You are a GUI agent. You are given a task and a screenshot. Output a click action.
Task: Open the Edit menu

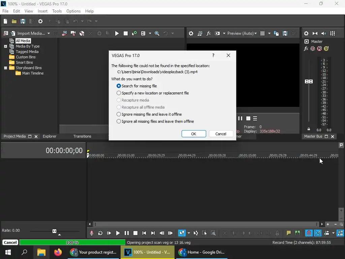click(x=16, y=11)
